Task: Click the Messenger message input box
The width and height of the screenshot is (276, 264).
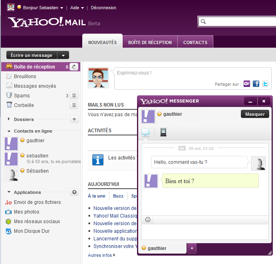Action: pos(205,232)
